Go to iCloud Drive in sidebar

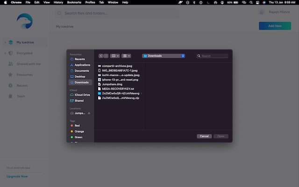[x=83, y=95]
